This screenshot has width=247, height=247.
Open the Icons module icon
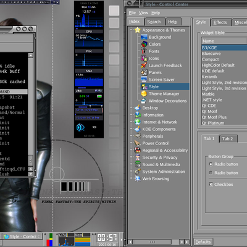click(144, 58)
